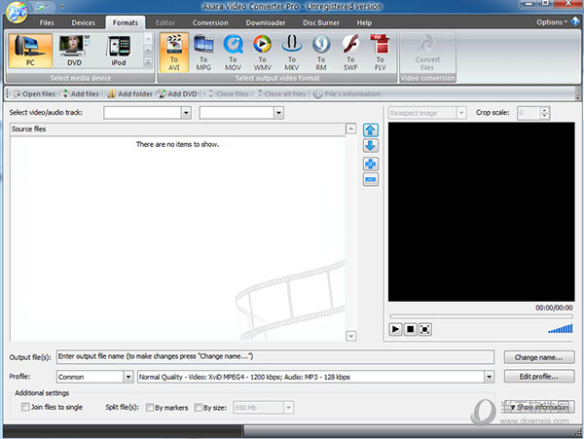Move selected file up with blue arrow
This screenshot has width=584, height=439.
click(370, 130)
